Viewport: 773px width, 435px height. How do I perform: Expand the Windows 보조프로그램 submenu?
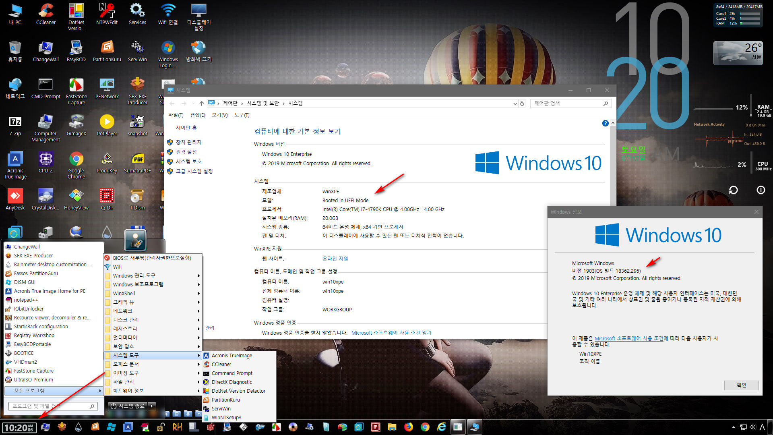point(153,284)
